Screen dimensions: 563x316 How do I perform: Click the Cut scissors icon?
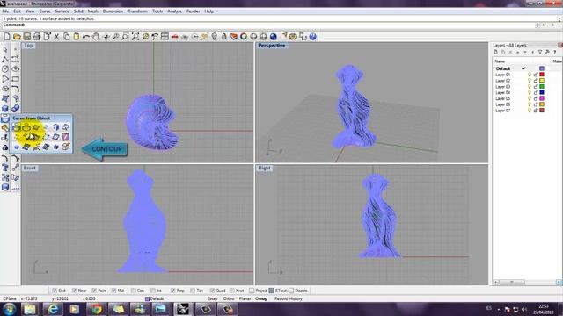(56, 37)
